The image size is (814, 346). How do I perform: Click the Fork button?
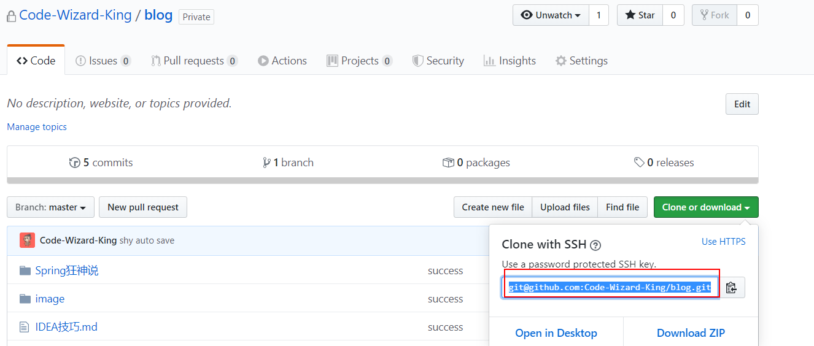[x=714, y=15]
